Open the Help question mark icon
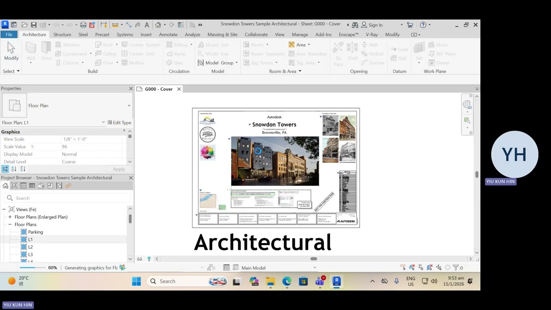This screenshot has width=551, height=310. [423, 25]
